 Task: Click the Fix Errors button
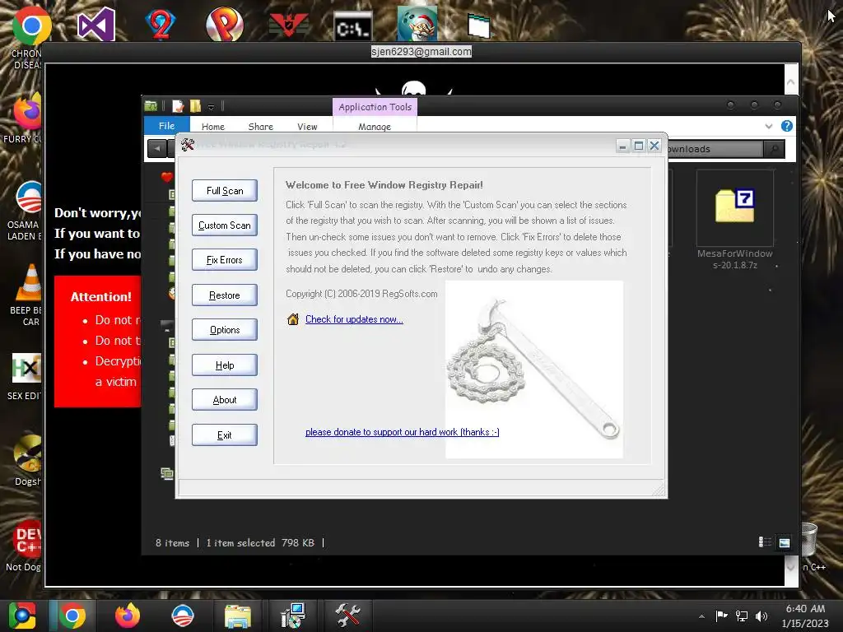(x=225, y=260)
